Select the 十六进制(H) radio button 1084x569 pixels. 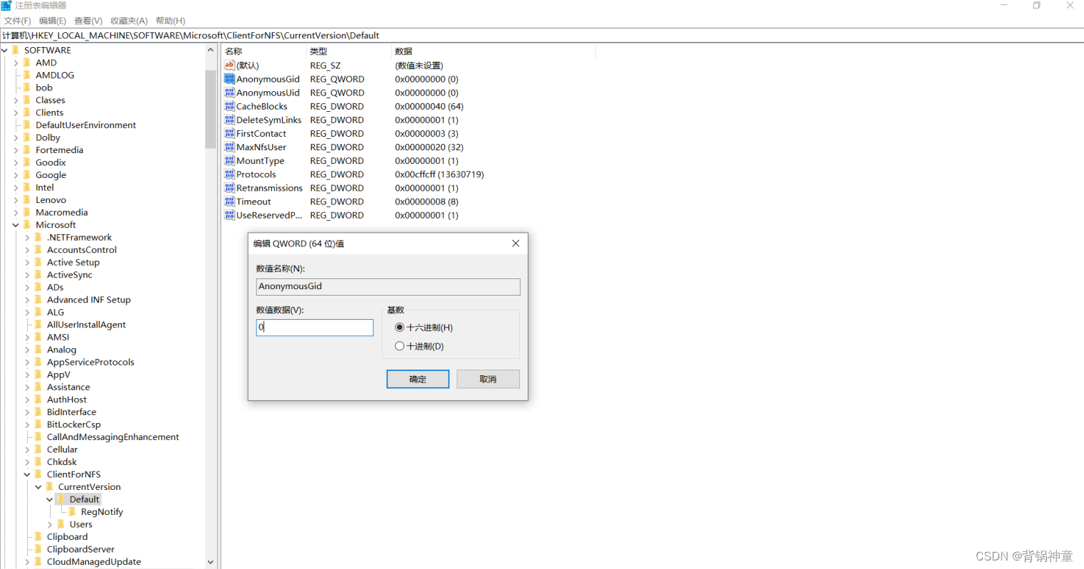click(x=400, y=328)
